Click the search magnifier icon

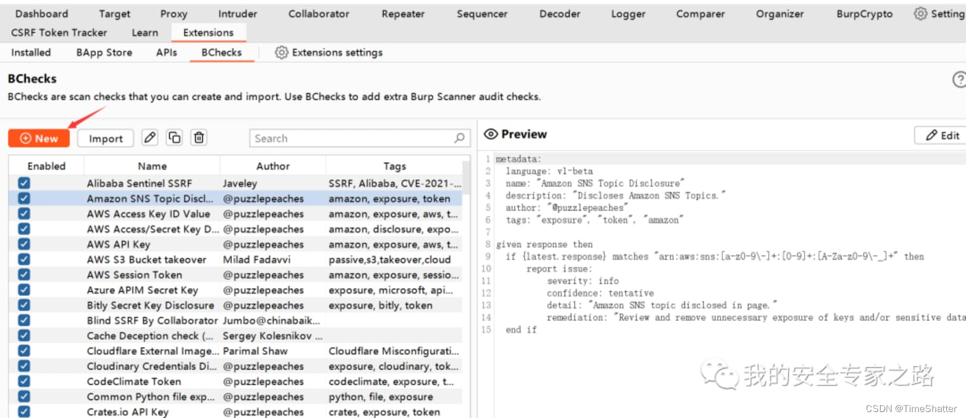coord(459,138)
